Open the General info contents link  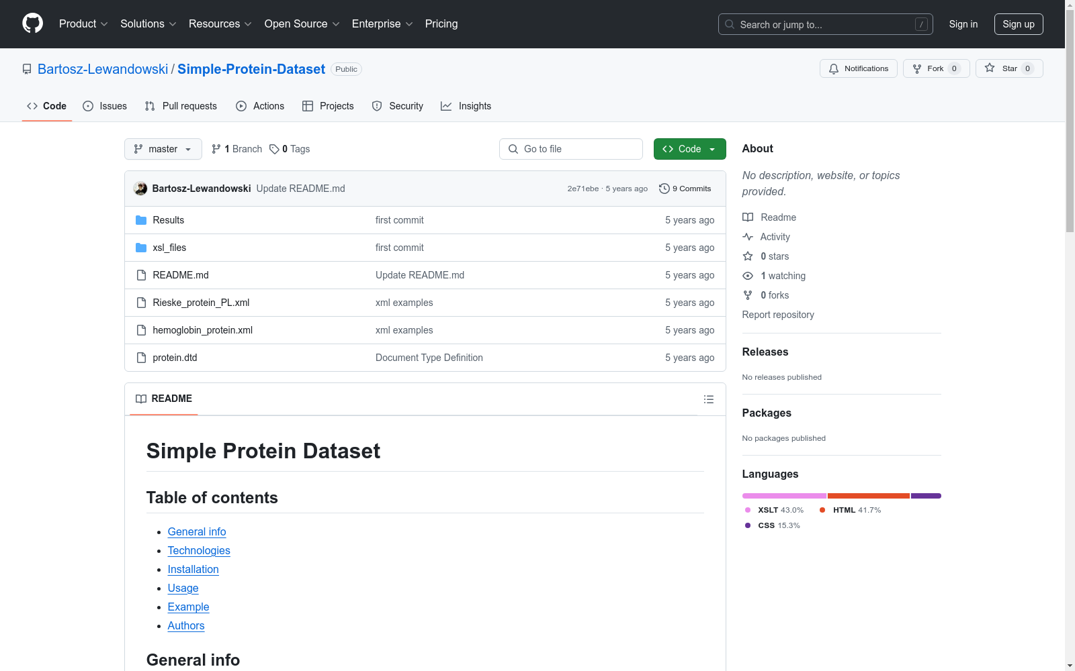(x=197, y=531)
